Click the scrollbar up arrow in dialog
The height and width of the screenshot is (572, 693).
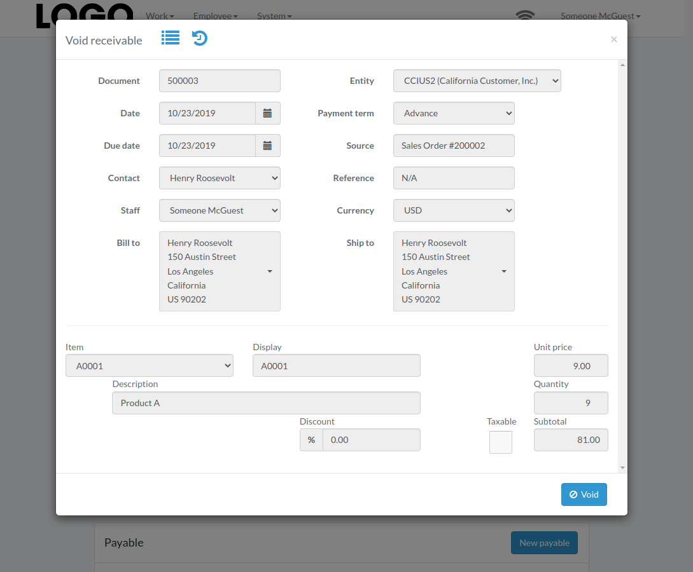[x=622, y=65]
